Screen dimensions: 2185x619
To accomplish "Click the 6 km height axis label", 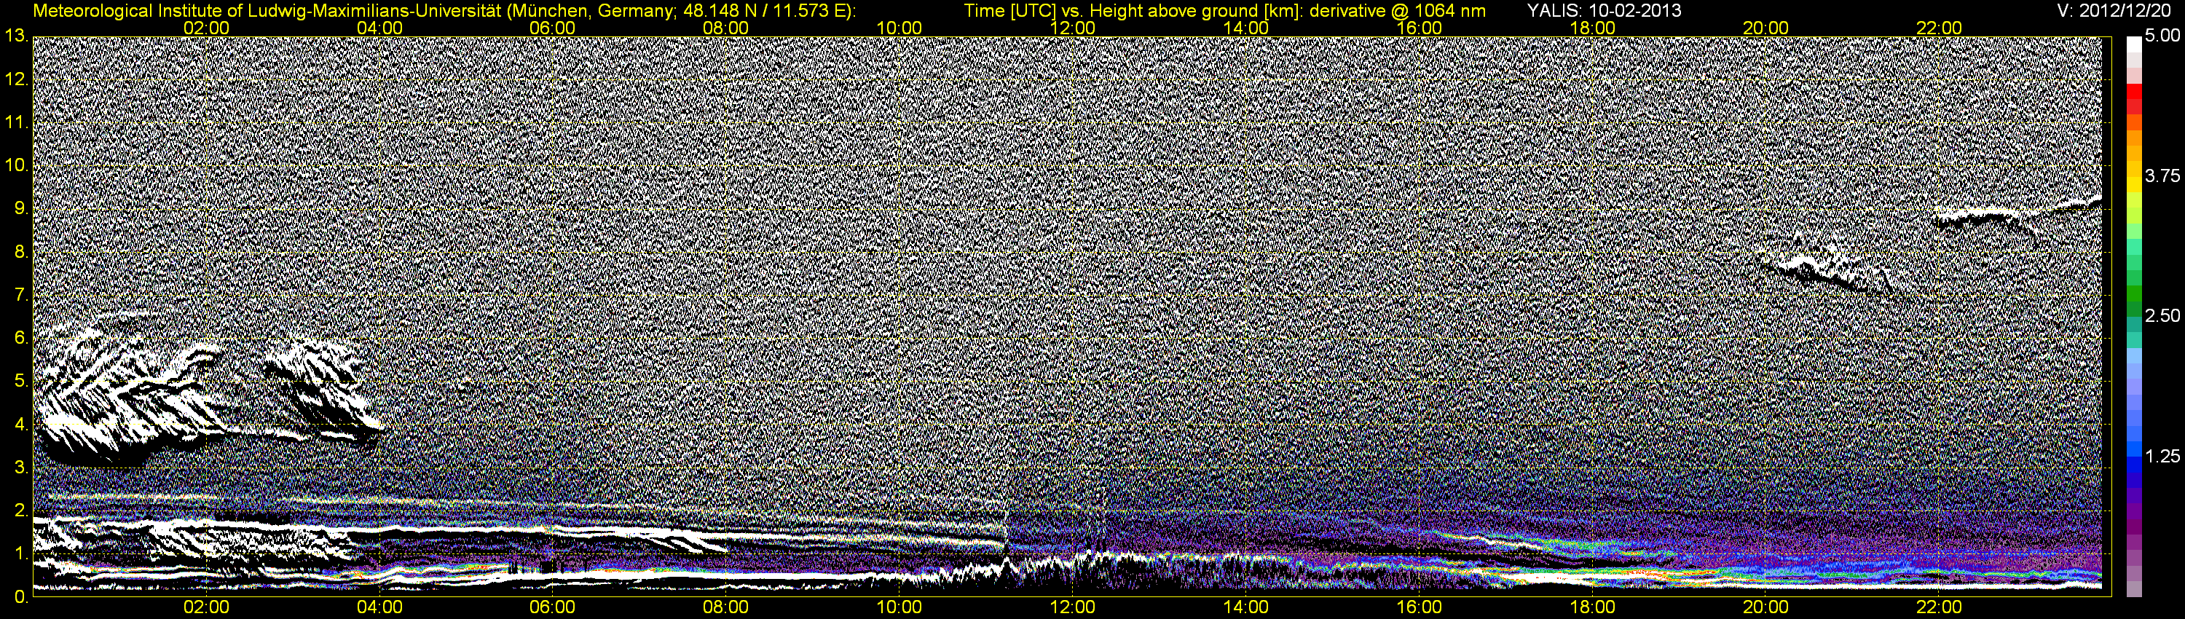I will coord(20,339).
